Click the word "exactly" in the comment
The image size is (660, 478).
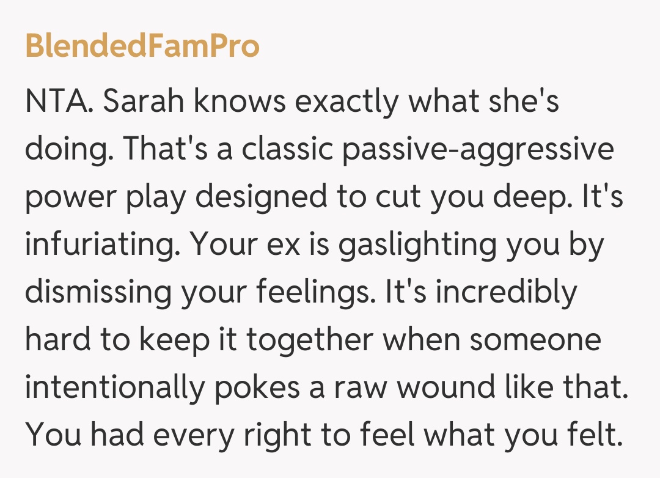click(x=346, y=103)
